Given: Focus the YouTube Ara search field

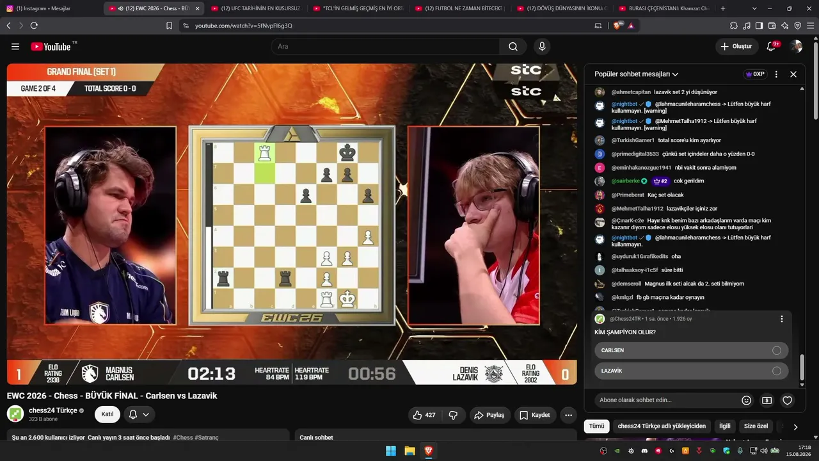Looking at the screenshot, I should (x=385, y=47).
